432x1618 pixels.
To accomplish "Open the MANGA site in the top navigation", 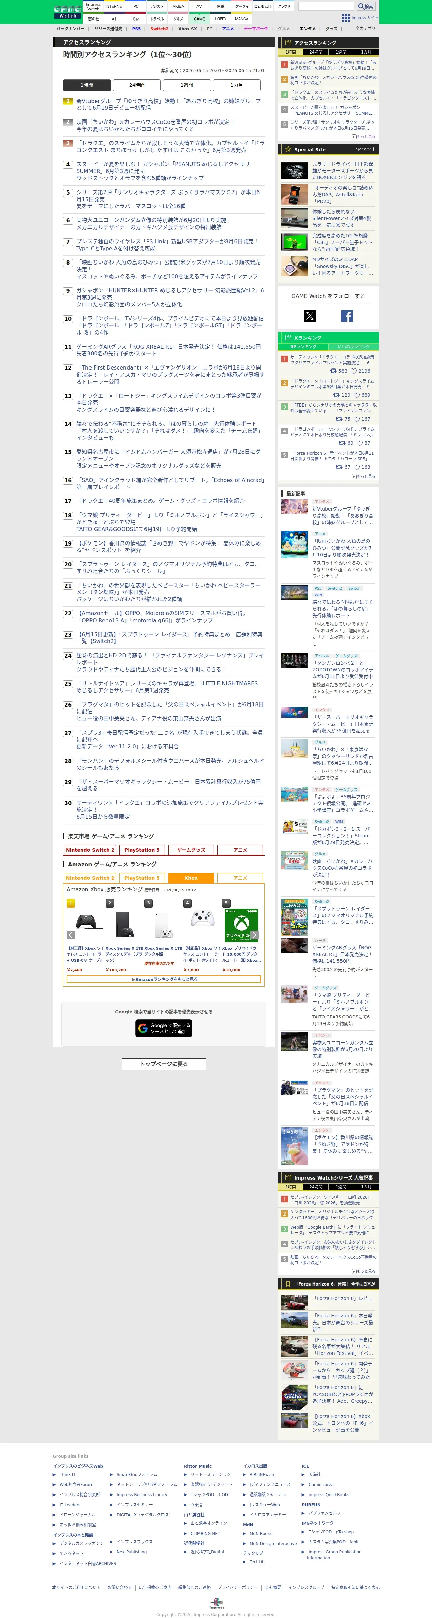I will point(242,19).
